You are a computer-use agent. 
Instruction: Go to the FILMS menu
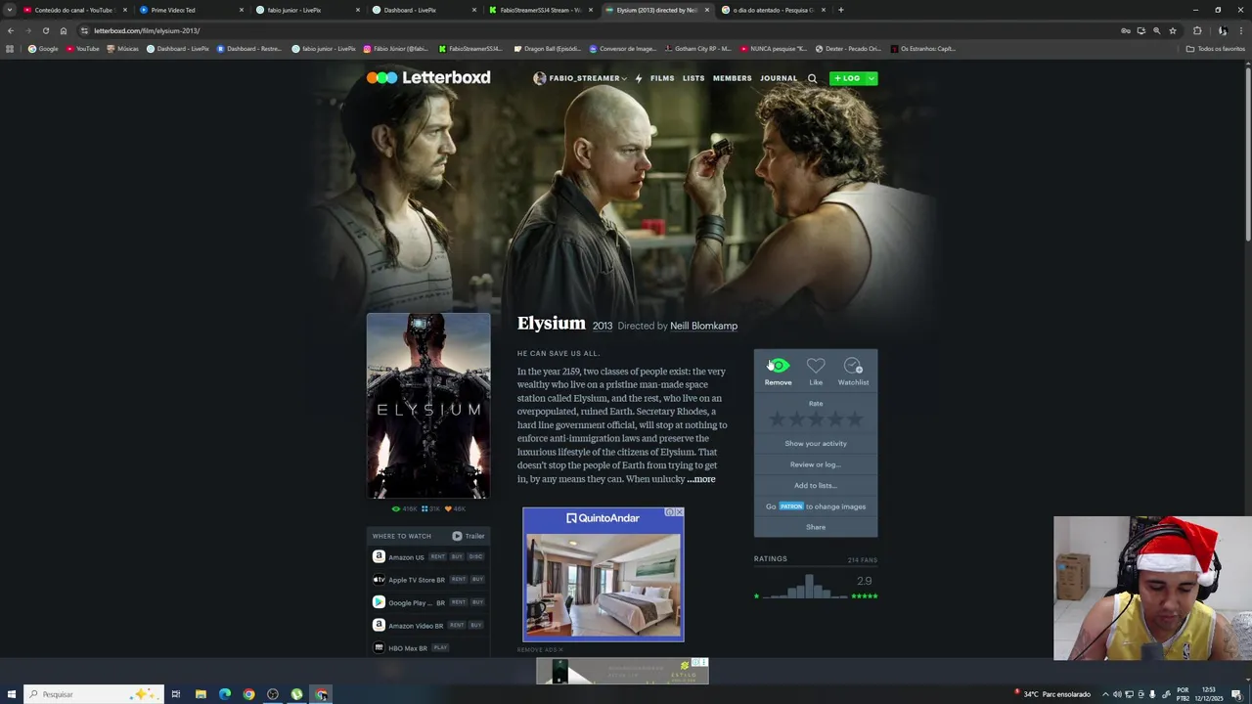pos(662,78)
